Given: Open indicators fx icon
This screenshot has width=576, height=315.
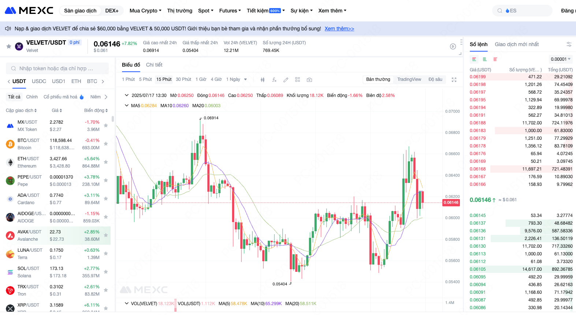Looking at the screenshot, I should [x=274, y=80].
